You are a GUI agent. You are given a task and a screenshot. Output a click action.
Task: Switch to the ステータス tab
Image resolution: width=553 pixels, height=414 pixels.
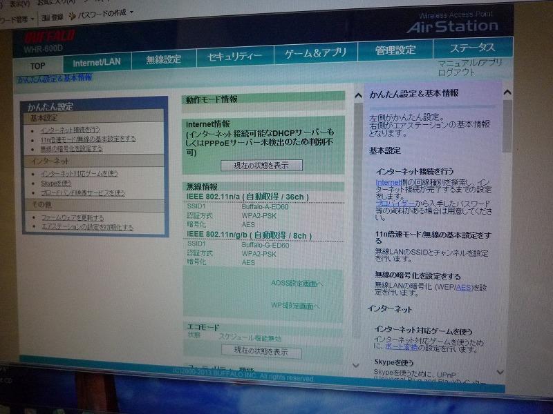pos(472,48)
